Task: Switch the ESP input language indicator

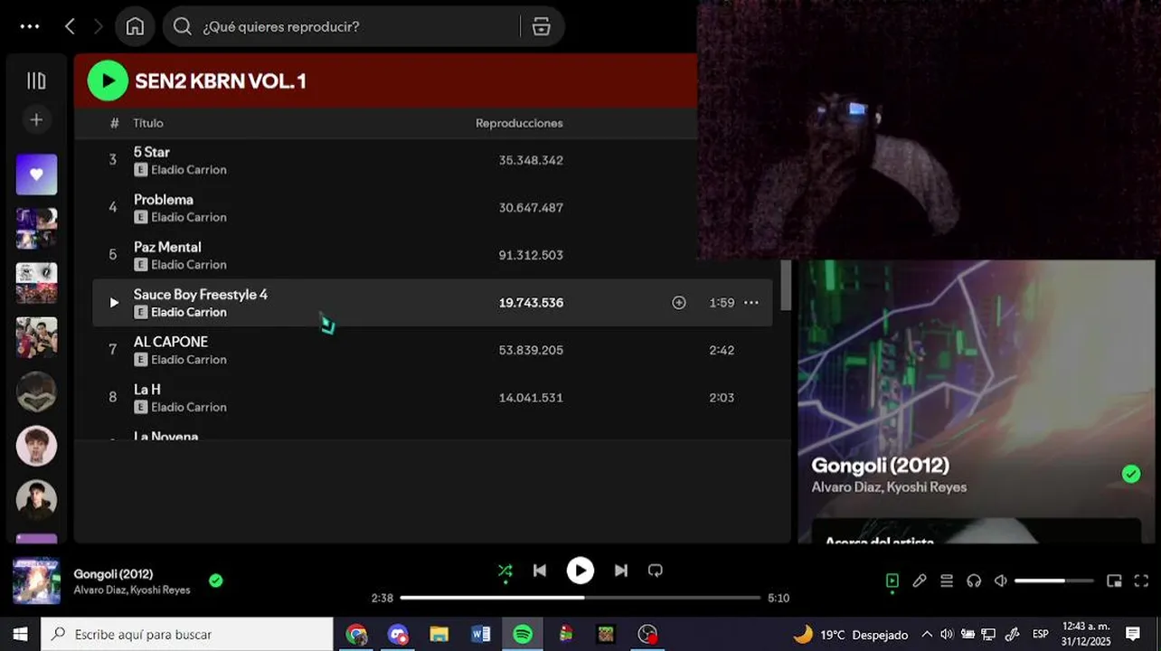Action: coord(1041,634)
